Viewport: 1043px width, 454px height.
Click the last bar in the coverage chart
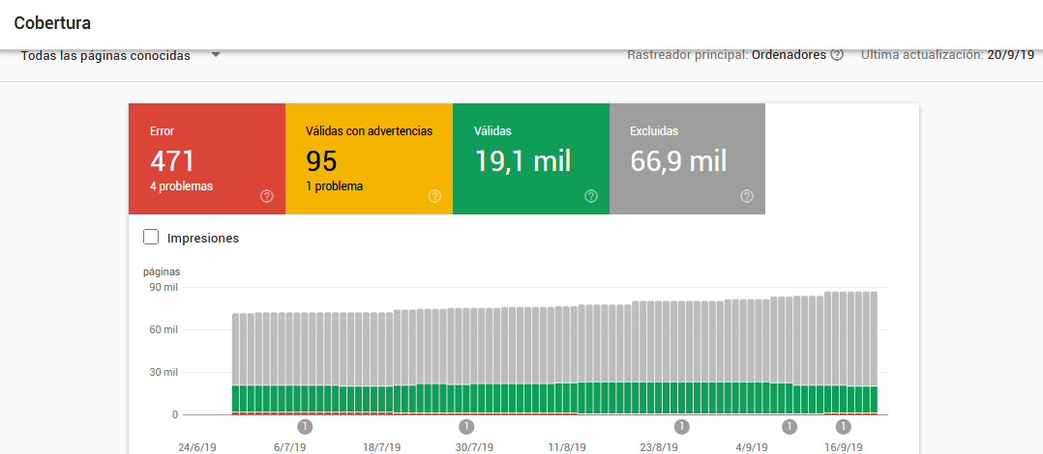click(874, 354)
